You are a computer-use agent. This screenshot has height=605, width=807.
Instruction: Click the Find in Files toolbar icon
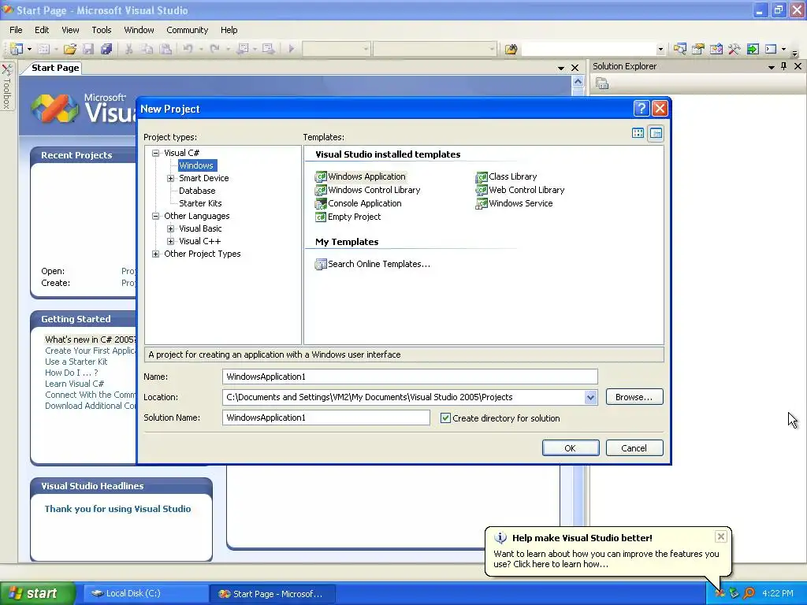pos(511,49)
